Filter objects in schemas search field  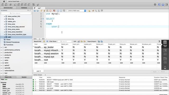point(16,13)
